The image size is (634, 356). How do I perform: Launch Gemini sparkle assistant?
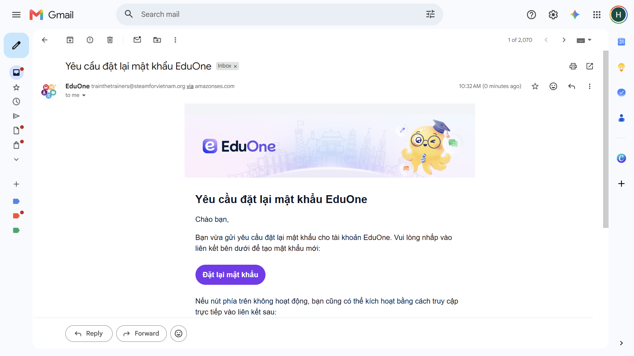575,15
